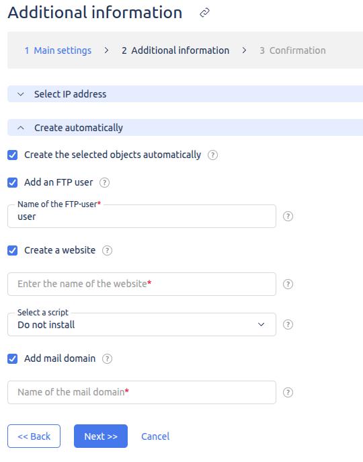Open help icon next to Add mail domain
This screenshot has width=363, height=462.
click(107, 358)
